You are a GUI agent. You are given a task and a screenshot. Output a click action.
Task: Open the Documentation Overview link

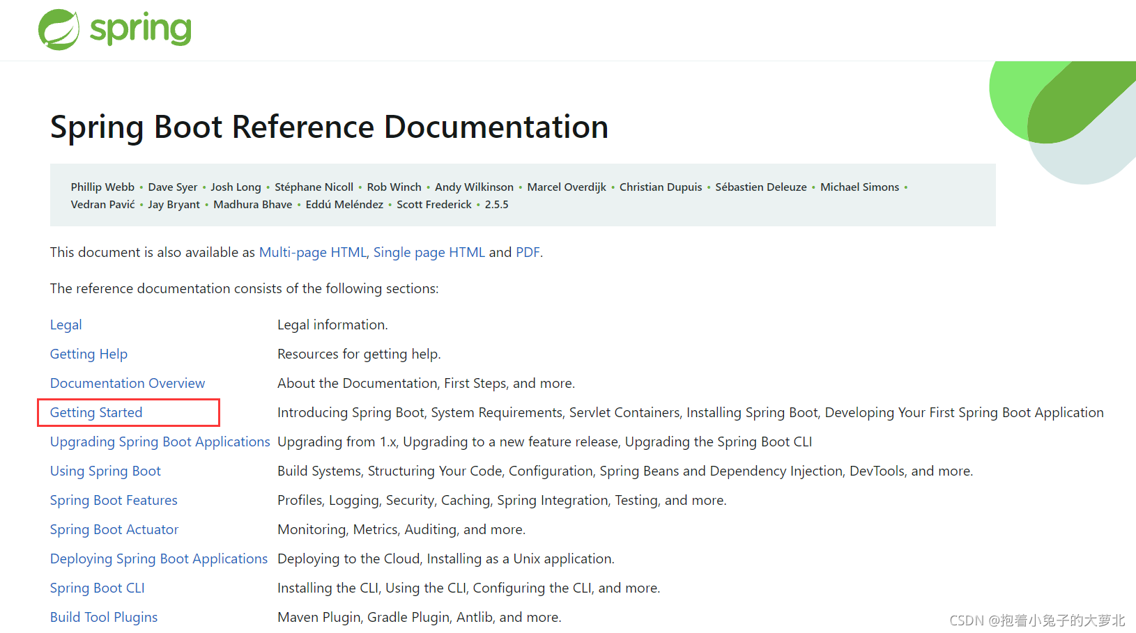tap(128, 384)
